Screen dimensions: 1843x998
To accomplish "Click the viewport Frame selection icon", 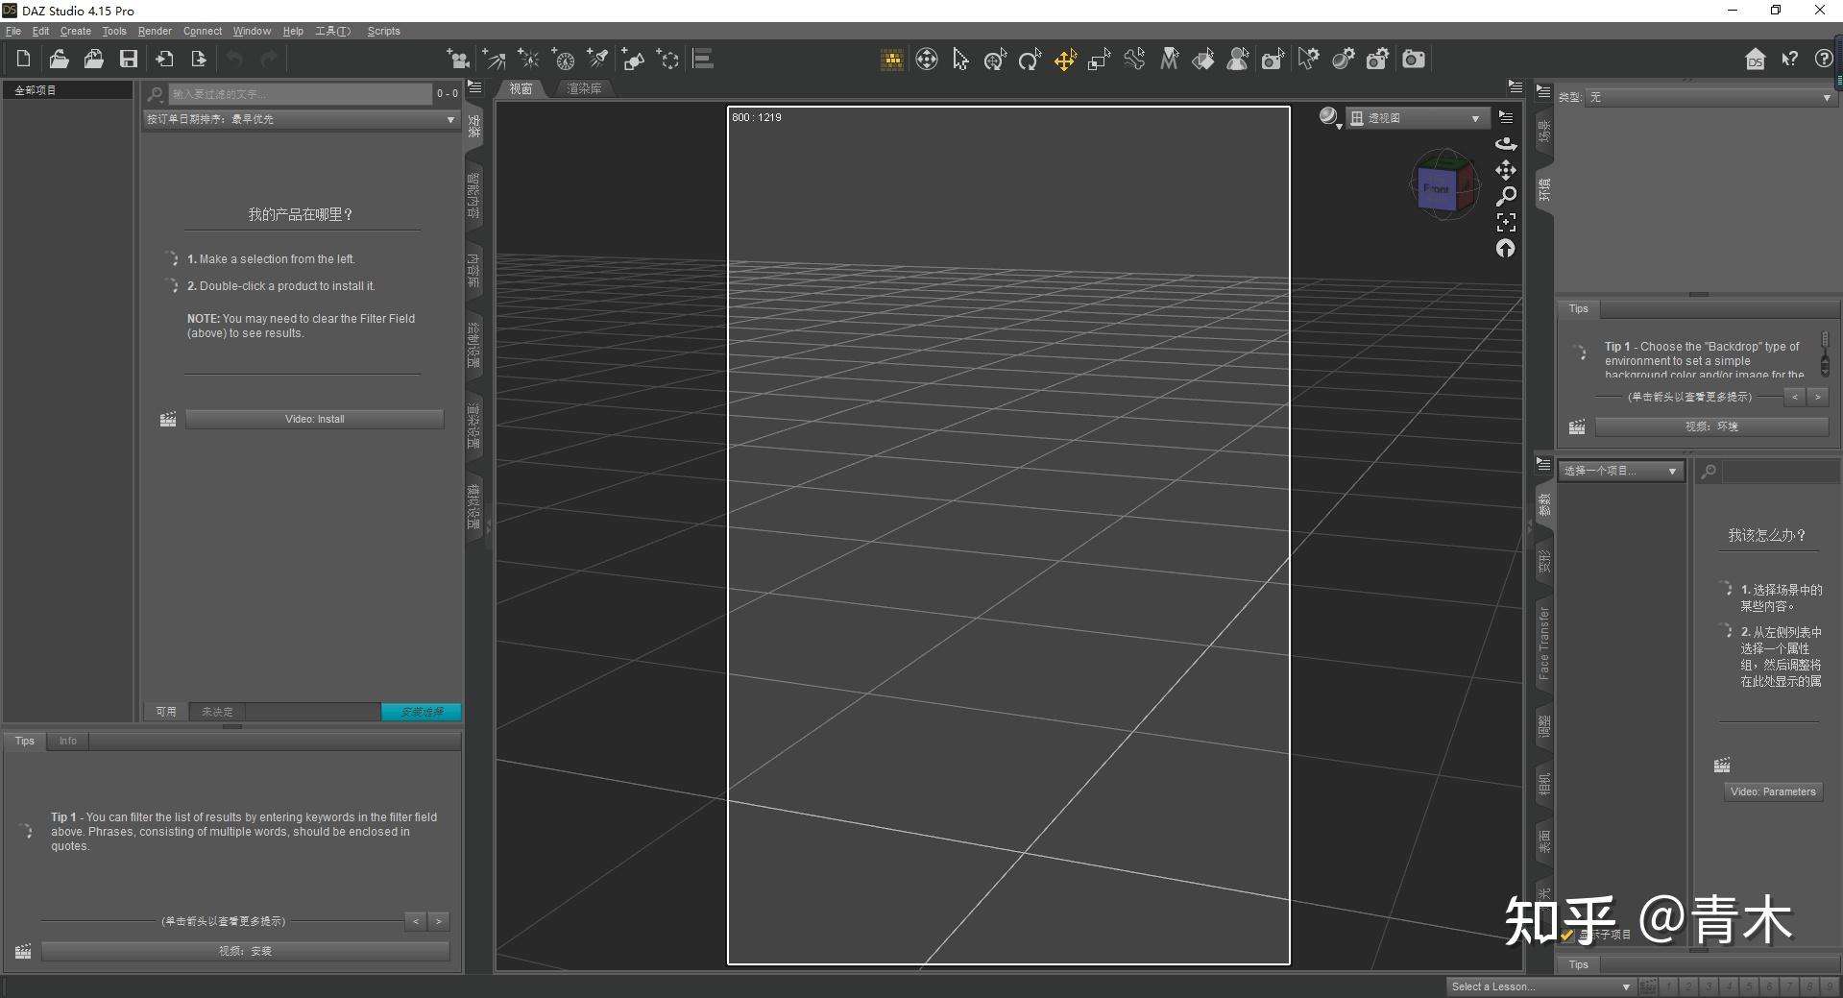I will pos(1506,223).
